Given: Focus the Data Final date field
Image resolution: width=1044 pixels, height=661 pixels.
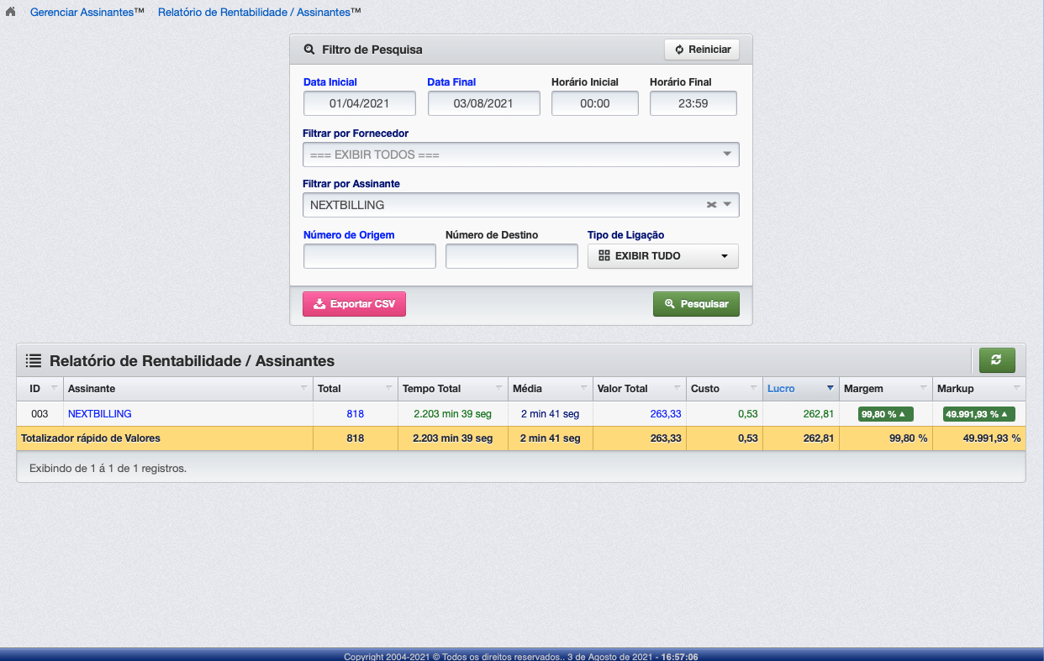Looking at the screenshot, I should (483, 103).
